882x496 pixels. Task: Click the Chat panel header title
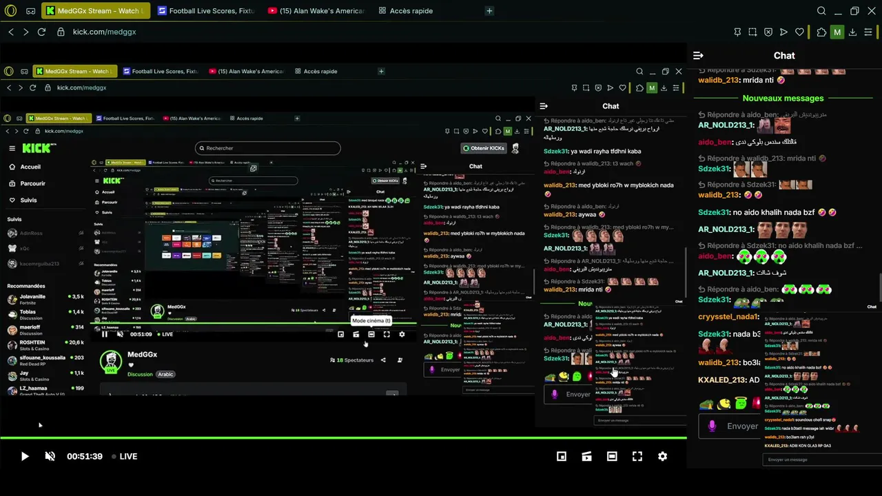[x=784, y=55]
